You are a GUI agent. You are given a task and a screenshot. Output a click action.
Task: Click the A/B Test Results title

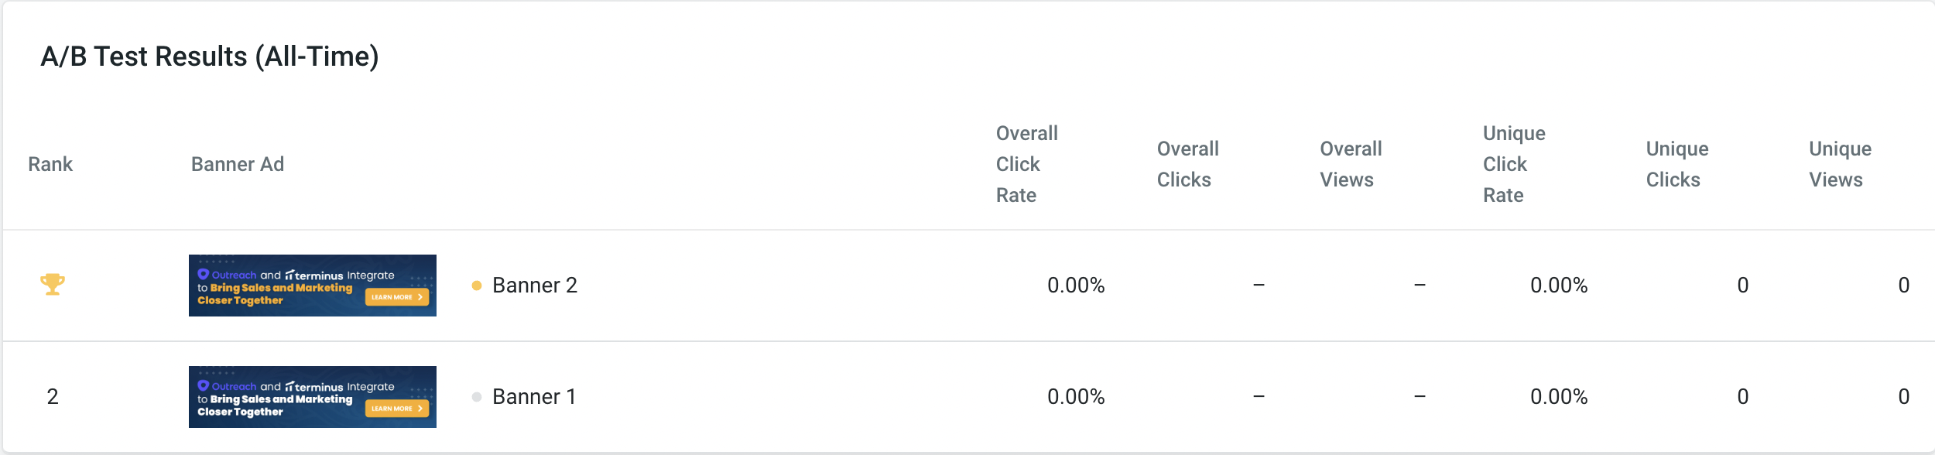210,56
